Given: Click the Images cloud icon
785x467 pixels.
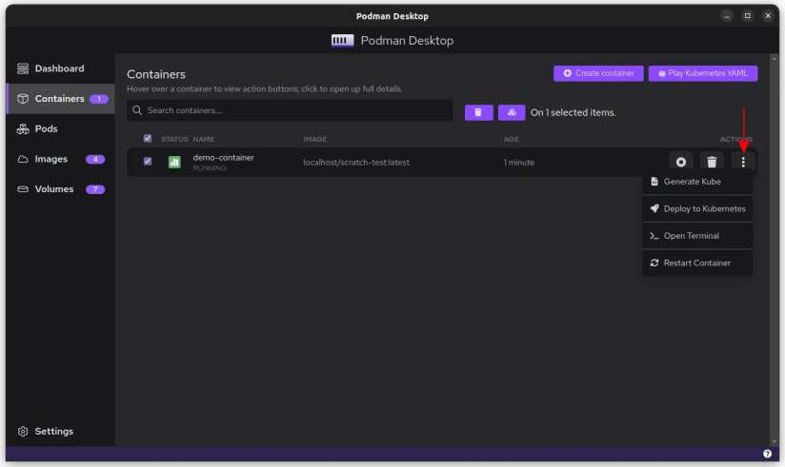Looking at the screenshot, I should tap(23, 159).
